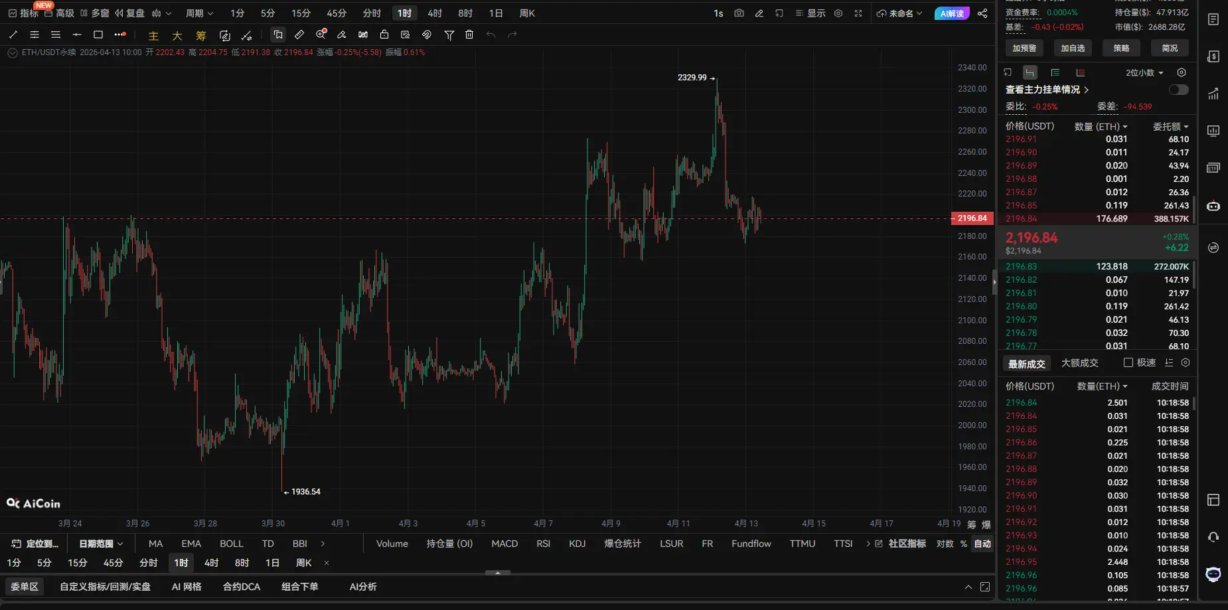Click the chart panel collapse handle at right edge
Image resolution: width=1228 pixels, height=610 pixels.
click(994, 282)
